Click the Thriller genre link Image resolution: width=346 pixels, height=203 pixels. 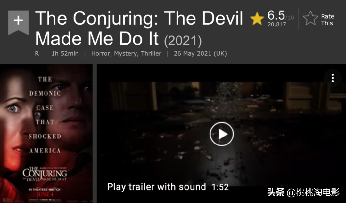coord(151,53)
